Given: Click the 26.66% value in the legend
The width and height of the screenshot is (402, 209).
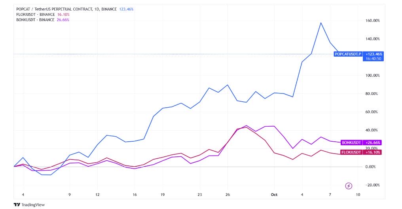Looking at the screenshot, I should [x=63, y=20].
